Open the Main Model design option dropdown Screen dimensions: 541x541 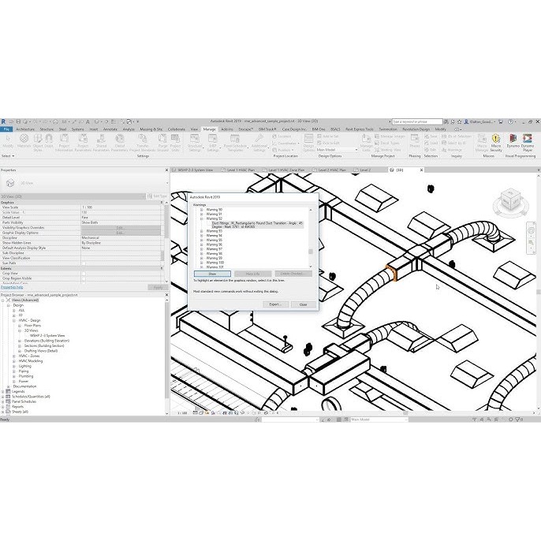pyautogui.click(x=337, y=150)
